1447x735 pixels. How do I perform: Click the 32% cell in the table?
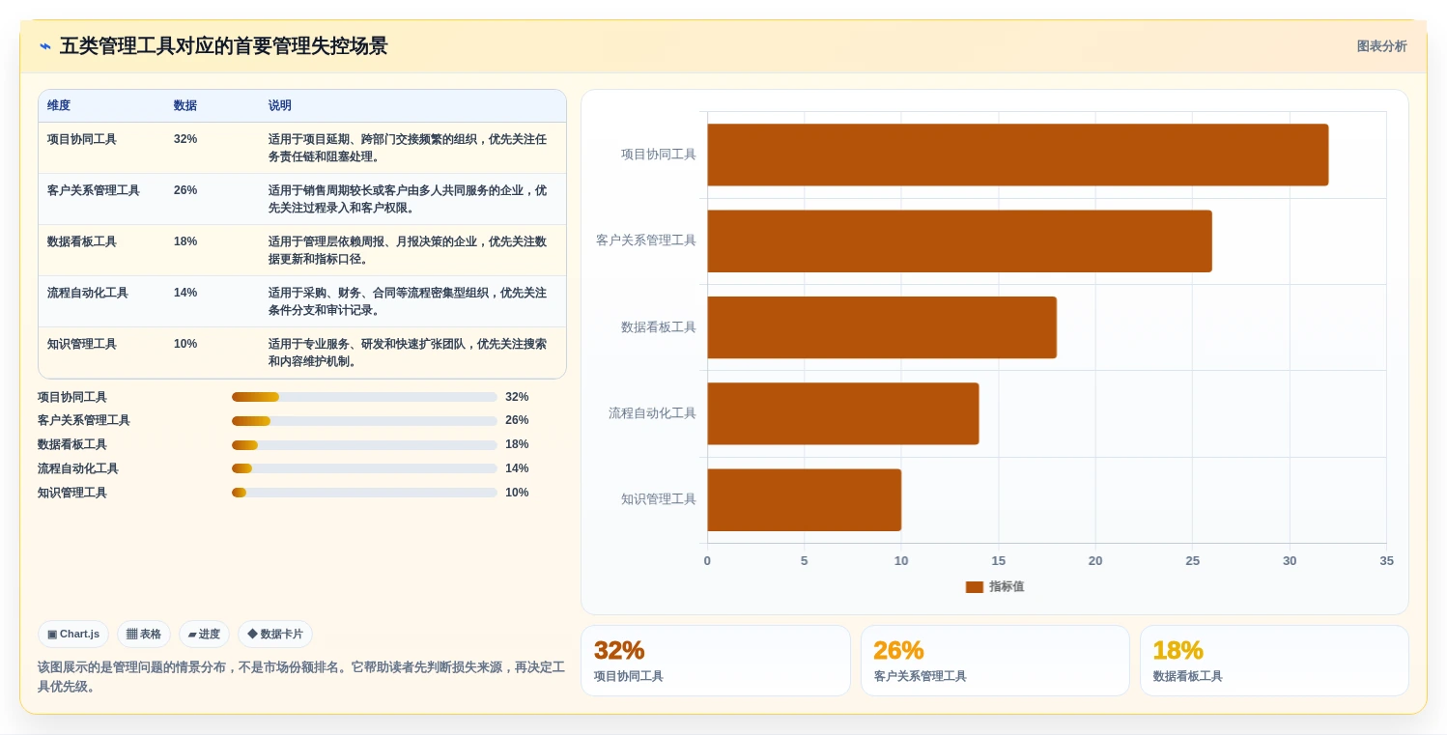point(185,139)
